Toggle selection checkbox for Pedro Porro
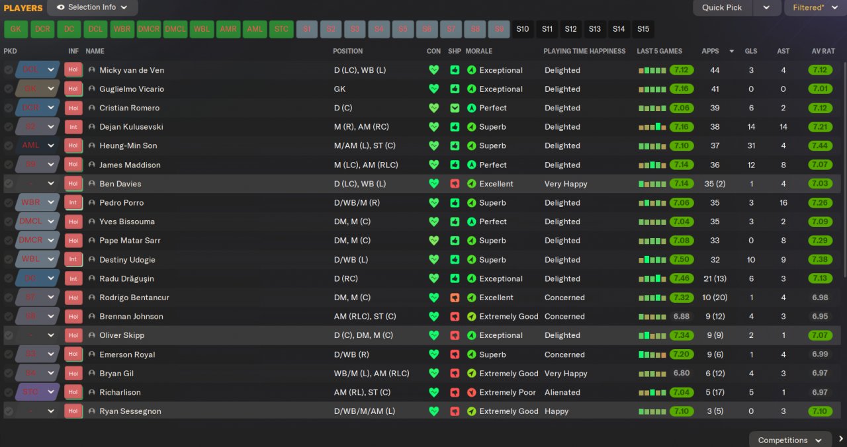The image size is (847, 447). [x=8, y=202]
